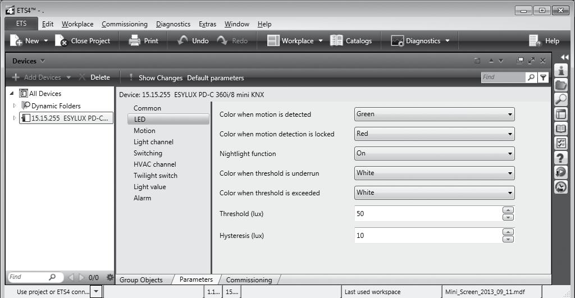Open the Help menu
The height and width of the screenshot is (298, 575).
264,24
